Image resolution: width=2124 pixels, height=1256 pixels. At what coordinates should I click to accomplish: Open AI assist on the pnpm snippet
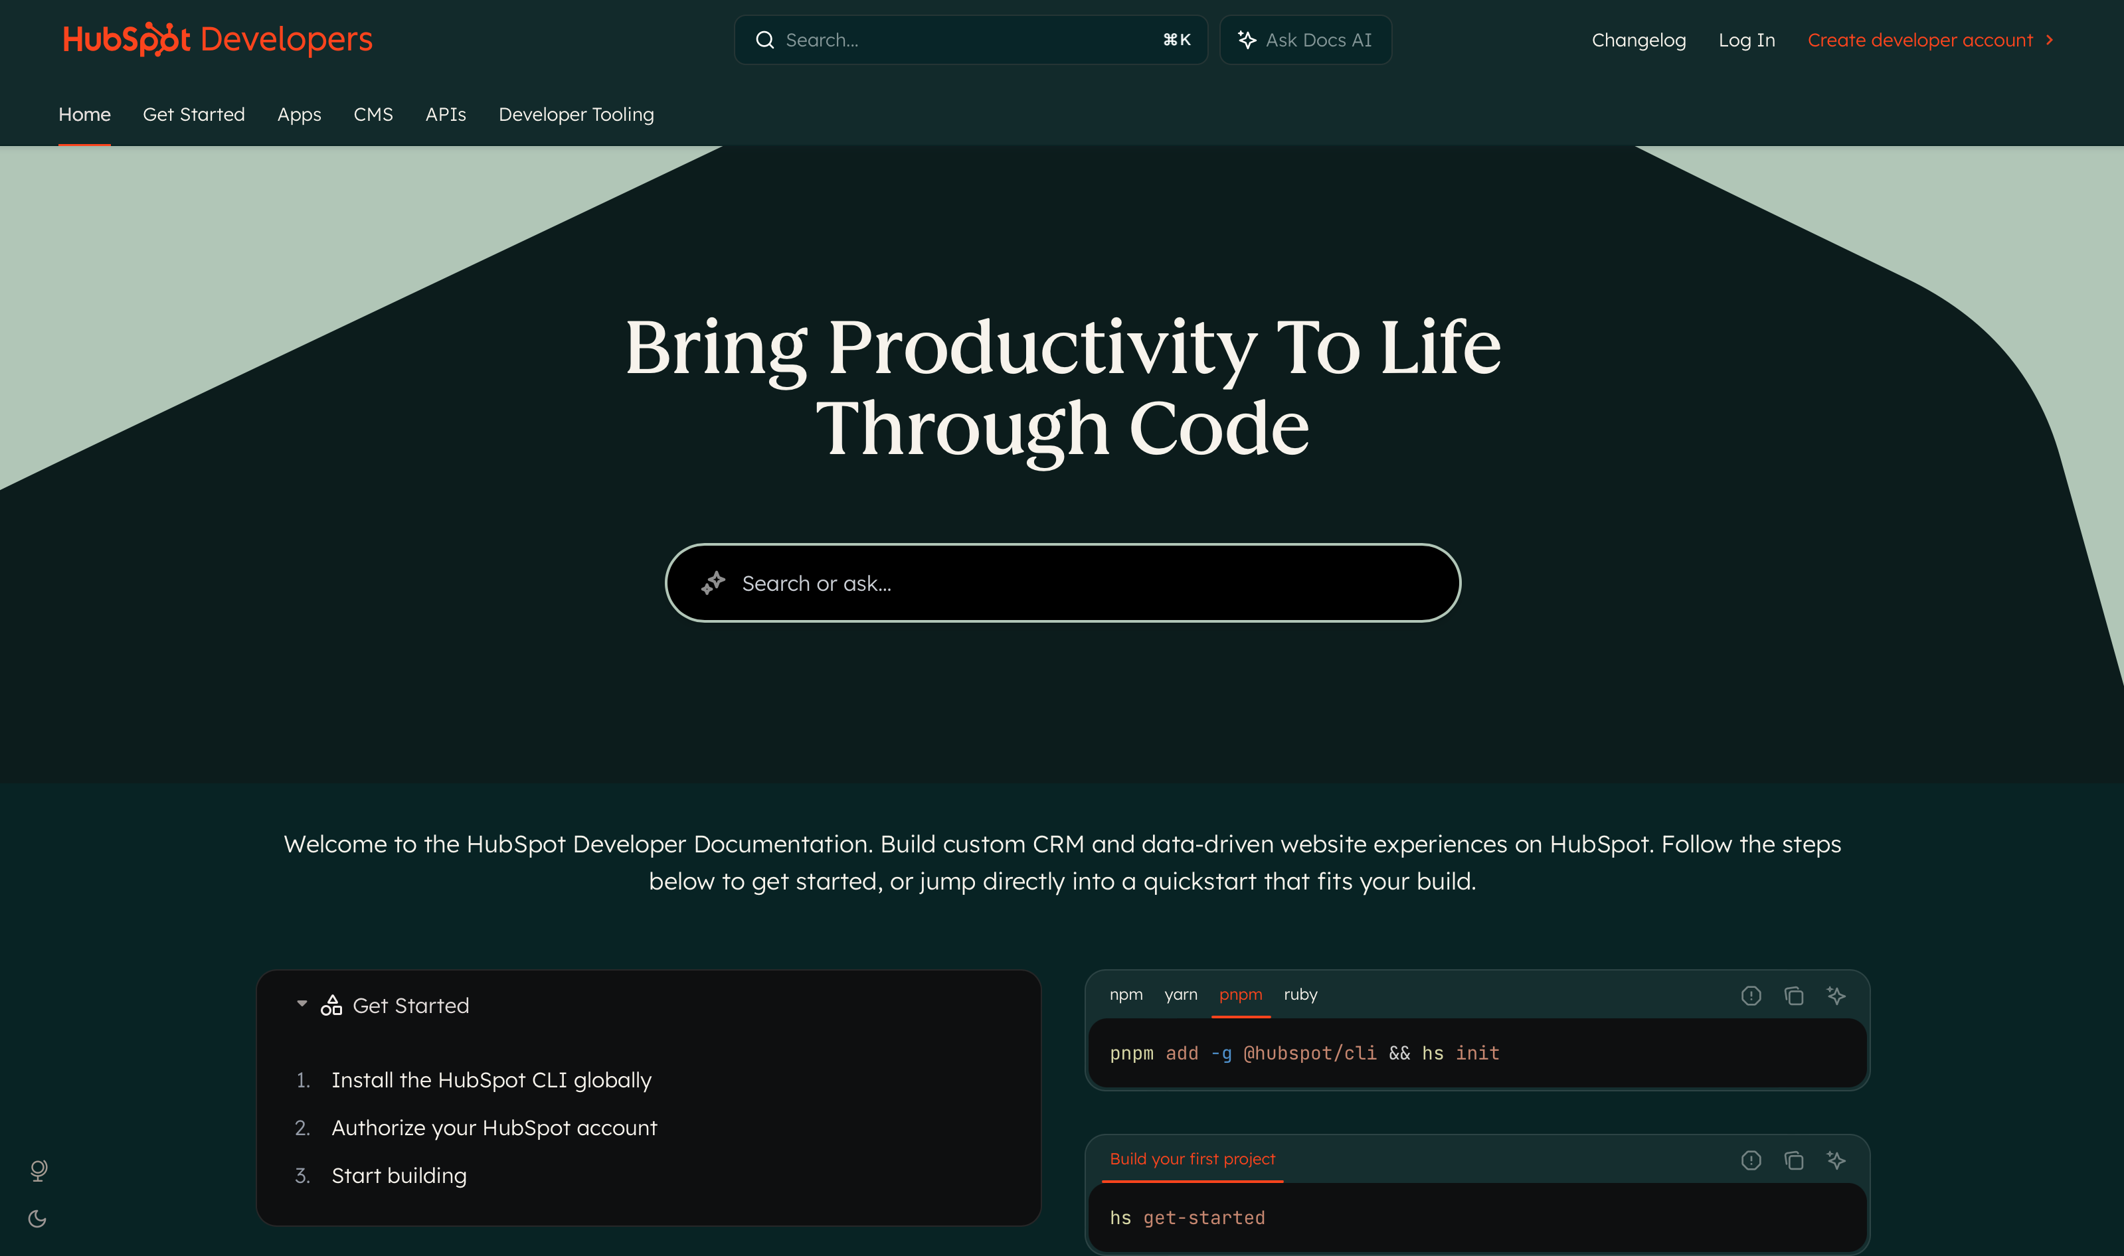click(1837, 996)
